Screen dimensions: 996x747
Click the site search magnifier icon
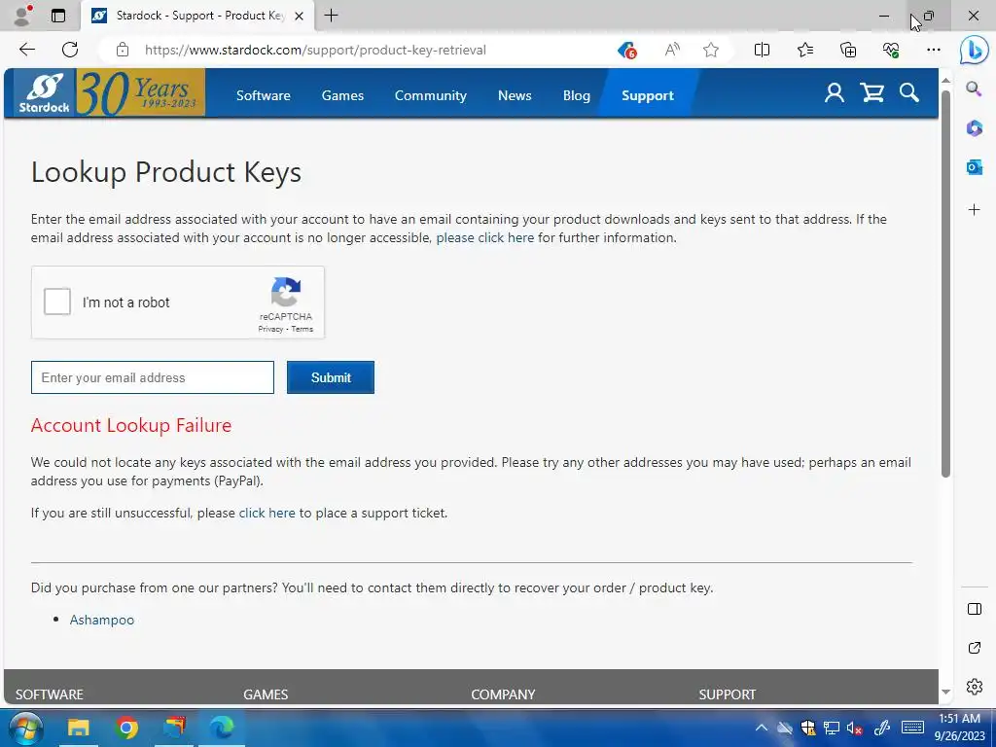(x=909, y=92)
